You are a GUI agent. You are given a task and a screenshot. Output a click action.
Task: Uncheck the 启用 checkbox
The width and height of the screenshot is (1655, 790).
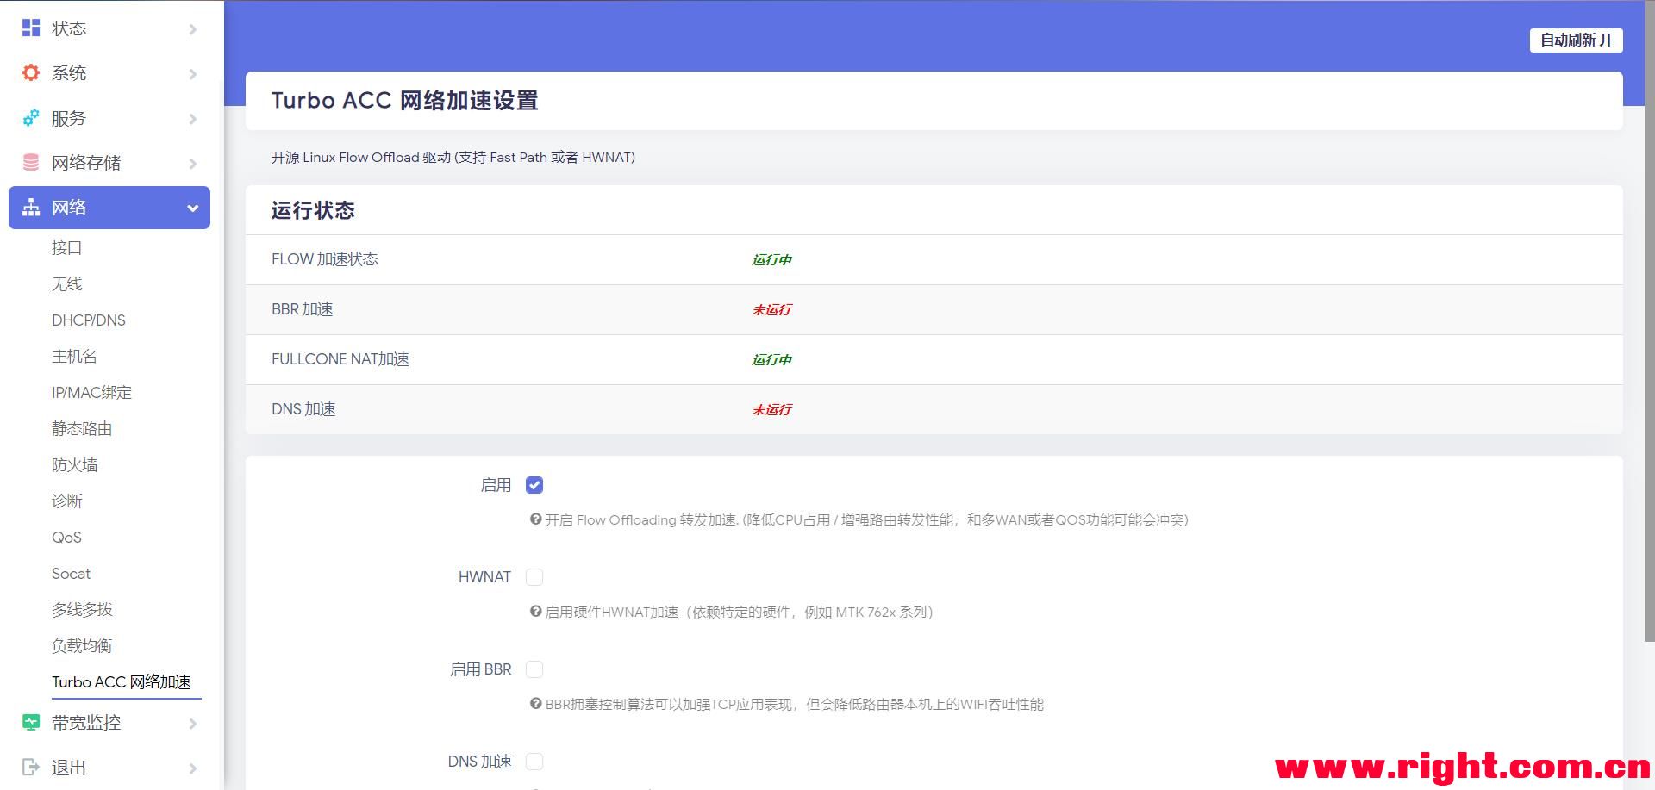(x=534, y=485)
